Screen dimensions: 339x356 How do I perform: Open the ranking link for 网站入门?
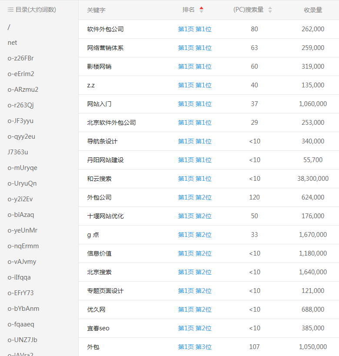point(195,104)
